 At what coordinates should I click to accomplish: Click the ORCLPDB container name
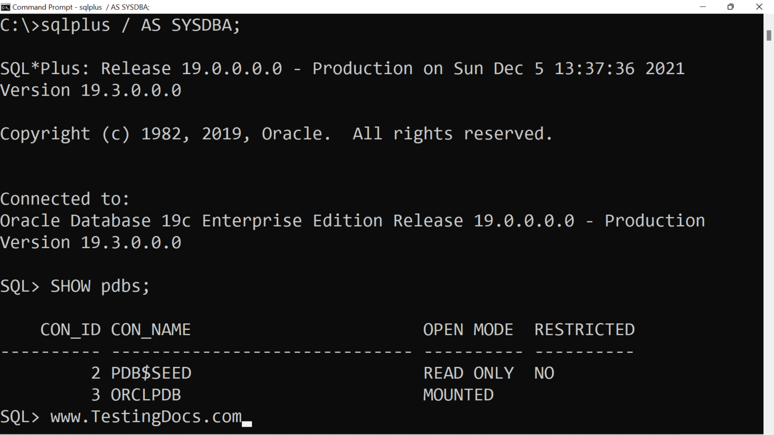146,395
